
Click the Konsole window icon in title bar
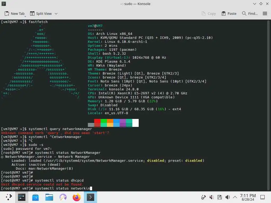pos(4,4)
